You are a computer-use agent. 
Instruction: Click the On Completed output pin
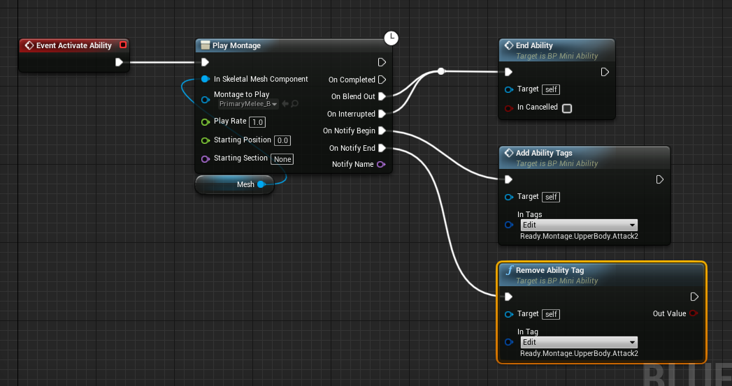pyautogui.click(x=382, y=80)
